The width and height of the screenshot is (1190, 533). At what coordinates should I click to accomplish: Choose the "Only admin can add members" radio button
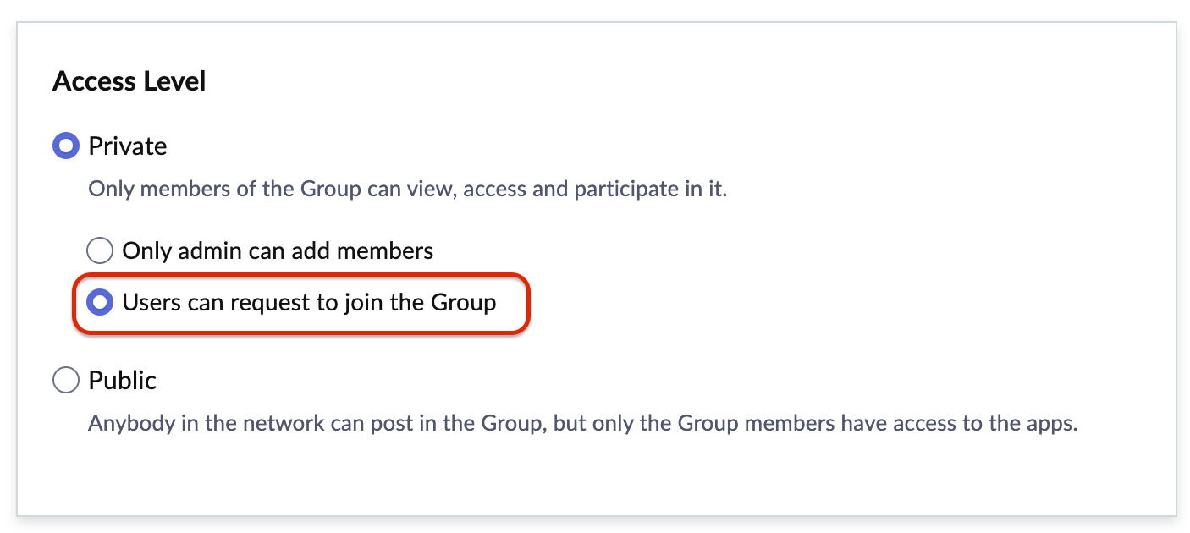100,251
